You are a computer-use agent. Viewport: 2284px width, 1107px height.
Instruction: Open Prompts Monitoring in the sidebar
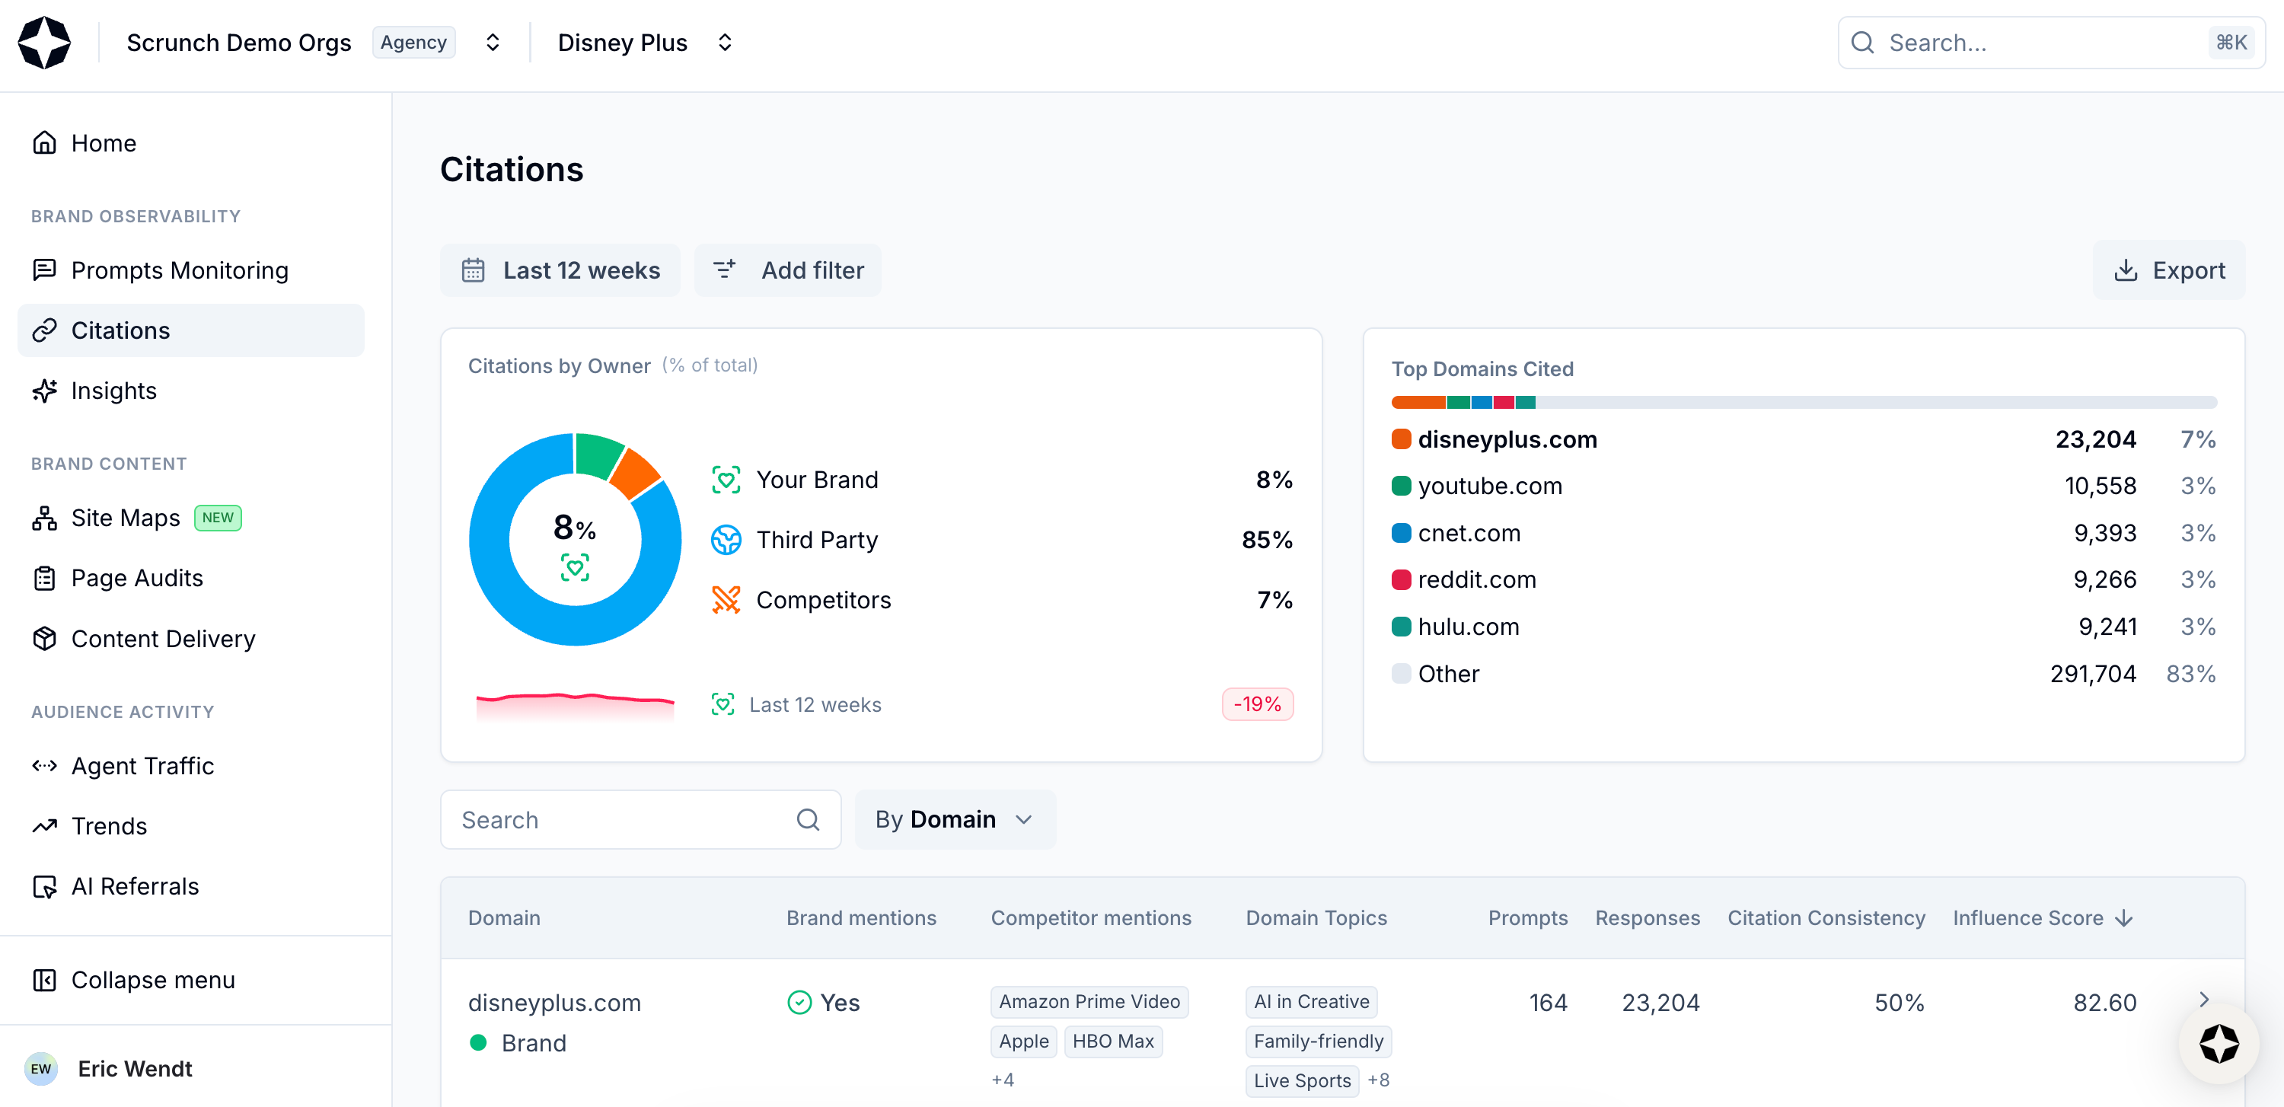(x=179, y=270)
